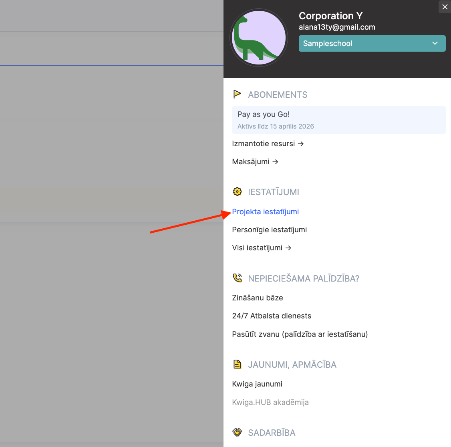Viewport: 451px width, 447px height.
Task: Open Personīgie iestatījumi
Action: click(269, 230)
